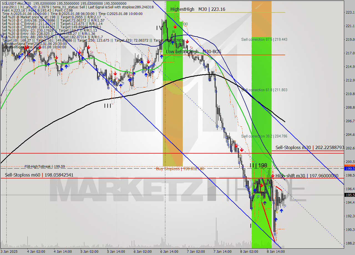355x255 pixels.
Task: Click the 'Sell correction 61.8 | 211.803' label
Action: (264, 90)
